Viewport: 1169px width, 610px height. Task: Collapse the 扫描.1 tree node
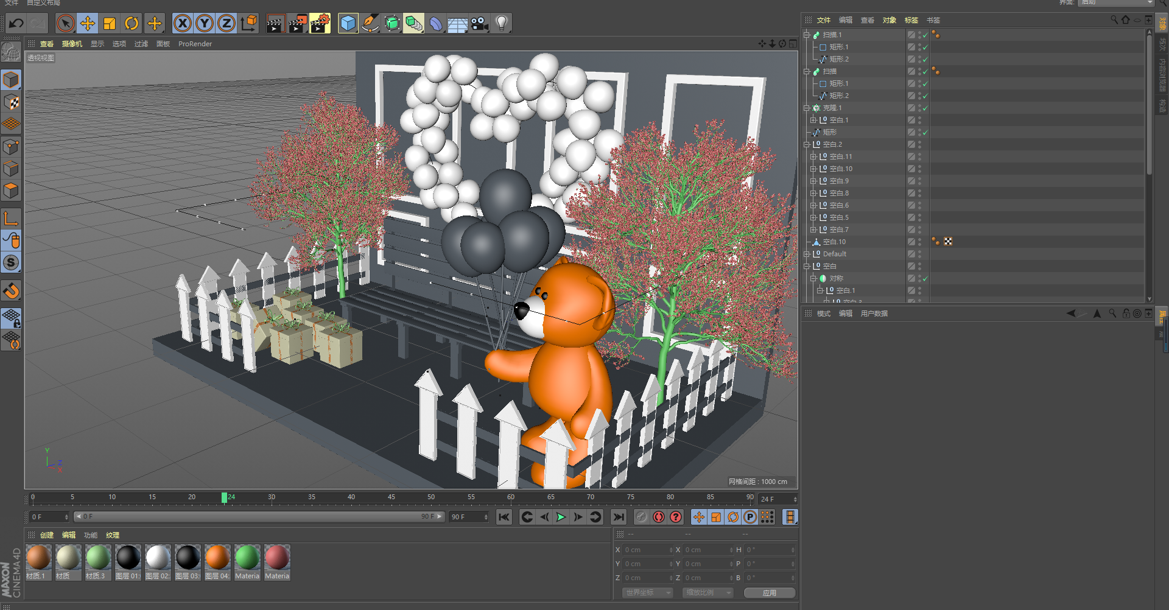point(807,35)
